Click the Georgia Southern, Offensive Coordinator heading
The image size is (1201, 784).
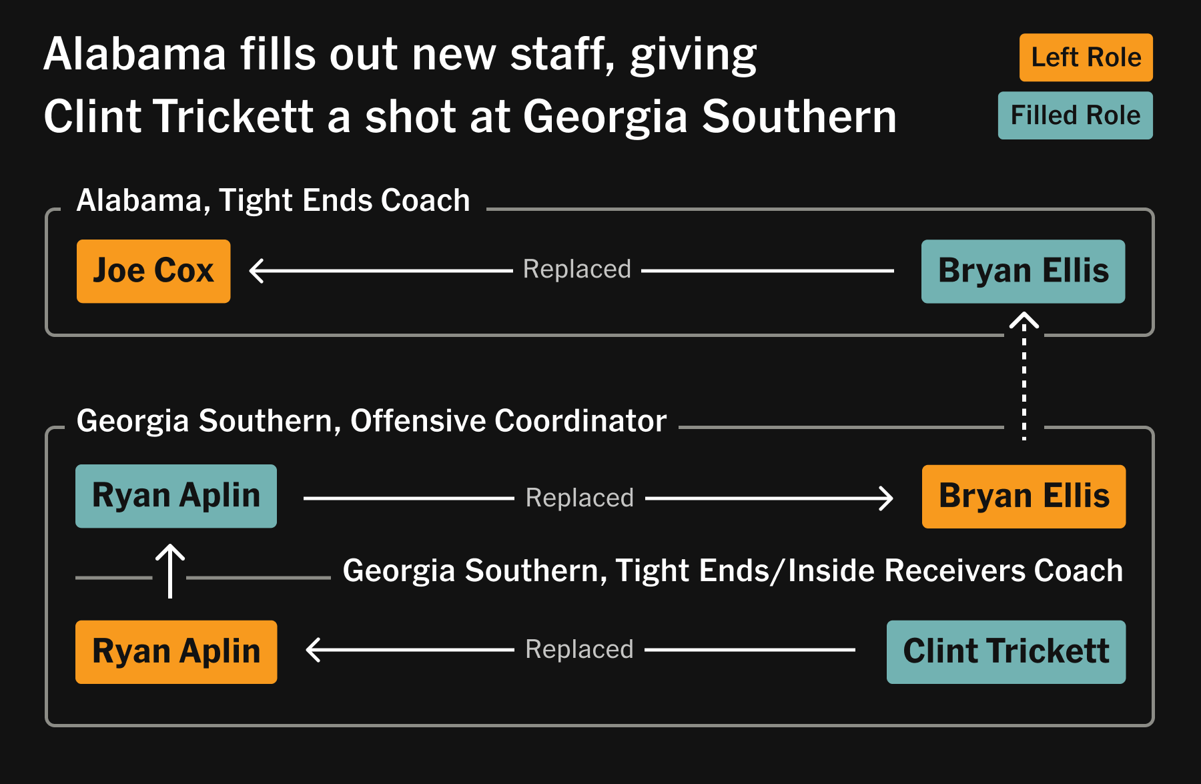click(x=372, y=421)
